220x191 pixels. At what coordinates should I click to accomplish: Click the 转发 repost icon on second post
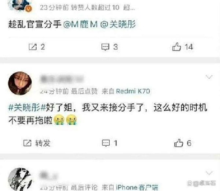click(27, 143)
